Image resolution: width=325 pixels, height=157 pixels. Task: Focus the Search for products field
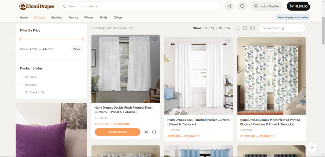point(140,6)
